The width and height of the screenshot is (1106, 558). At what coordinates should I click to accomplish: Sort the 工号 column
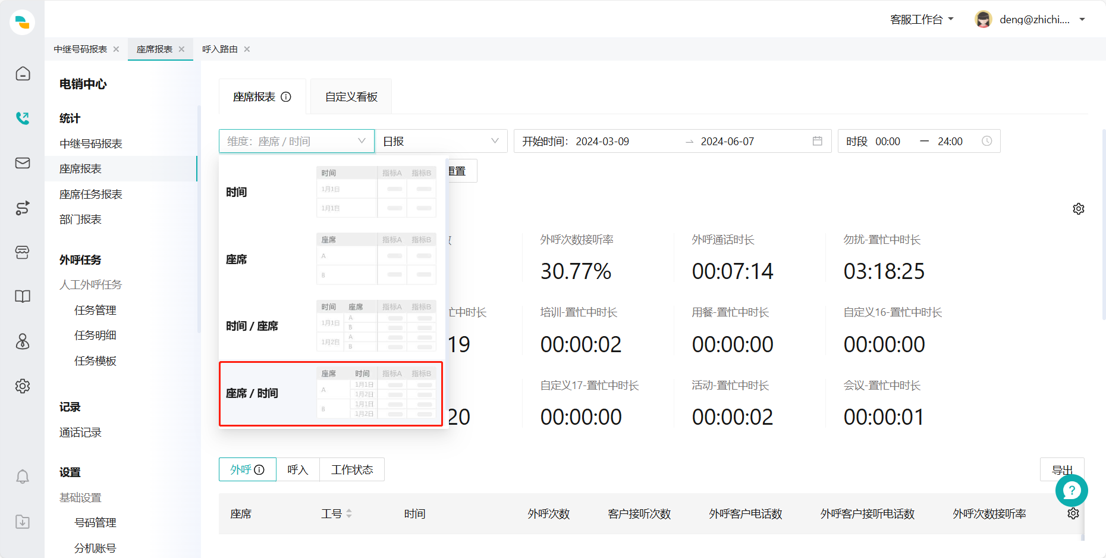click(349, 513)
